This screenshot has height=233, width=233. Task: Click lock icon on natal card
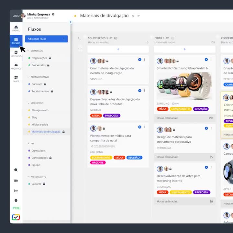click(104, 128)
